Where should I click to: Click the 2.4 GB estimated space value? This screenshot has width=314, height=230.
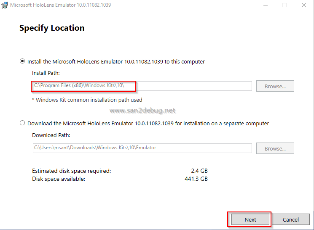[199, 171]
